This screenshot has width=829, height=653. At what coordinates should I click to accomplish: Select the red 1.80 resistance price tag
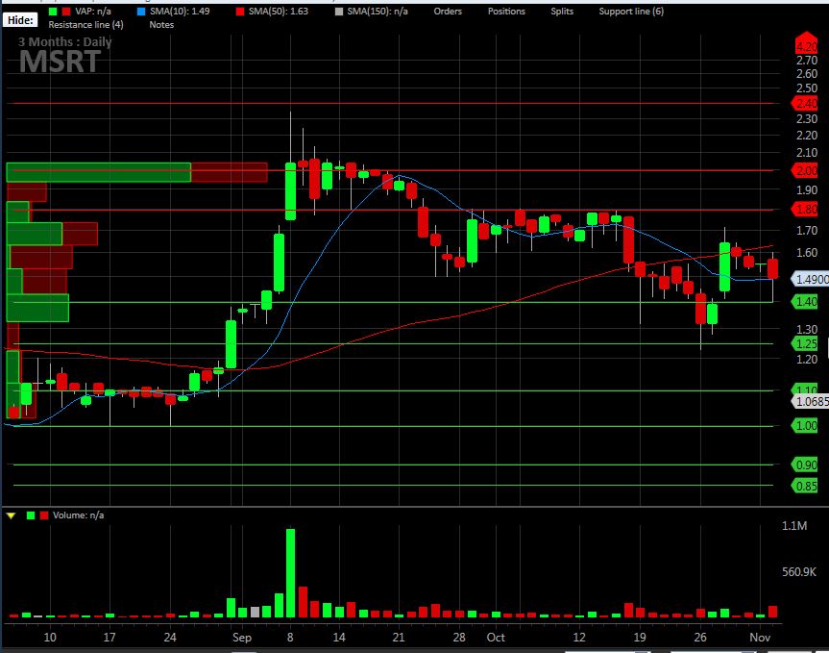(805, 209)
